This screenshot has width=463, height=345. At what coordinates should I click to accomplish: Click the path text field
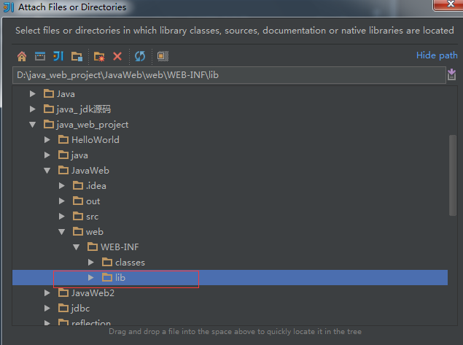point(229,75)
